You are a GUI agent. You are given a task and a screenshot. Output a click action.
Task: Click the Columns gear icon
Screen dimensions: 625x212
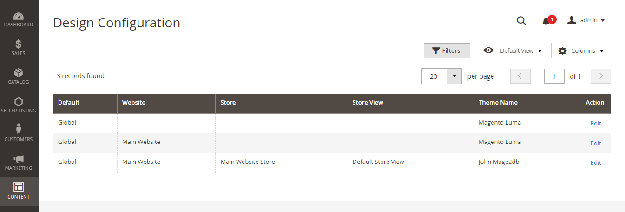[x=562, y=51]
